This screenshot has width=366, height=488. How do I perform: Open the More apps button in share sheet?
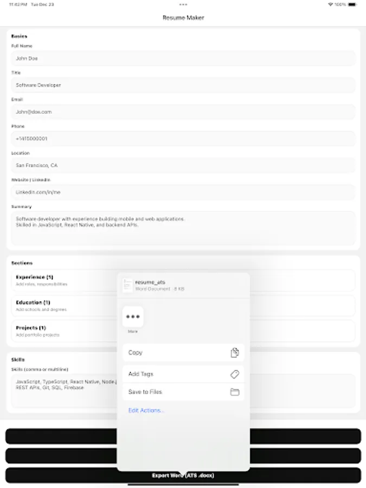tap(133, 317)
